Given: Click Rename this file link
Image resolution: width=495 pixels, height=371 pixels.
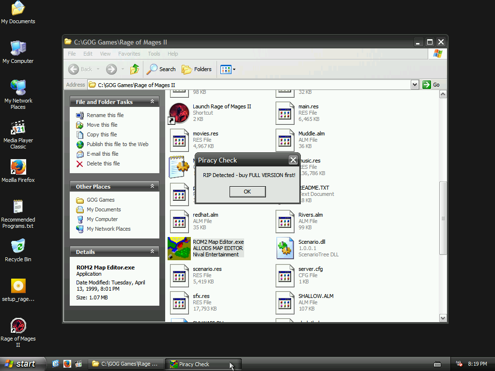Looking at the screenshot, I should tap(105, 115).
